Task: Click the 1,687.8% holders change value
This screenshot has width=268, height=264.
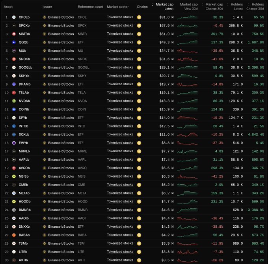Action: [x=256, y=43]
